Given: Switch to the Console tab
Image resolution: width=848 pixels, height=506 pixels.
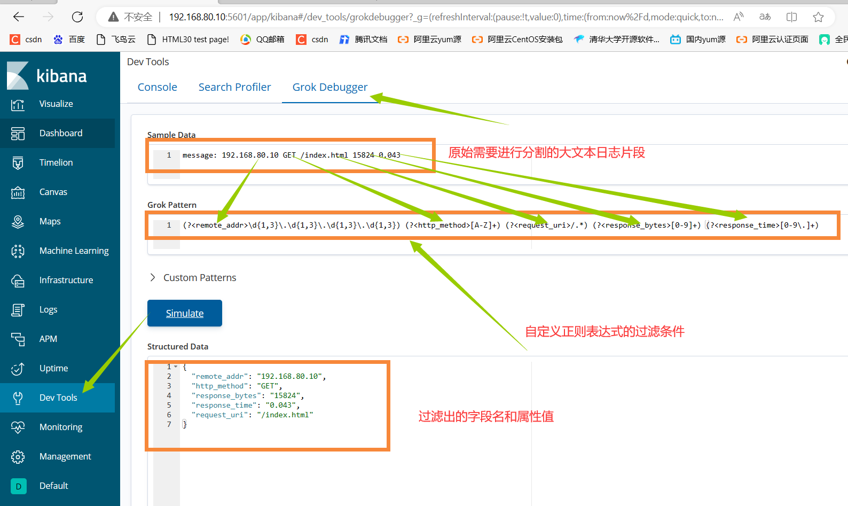Looking at the screenshot, I should pyautogui.click(x=157, y=87).
